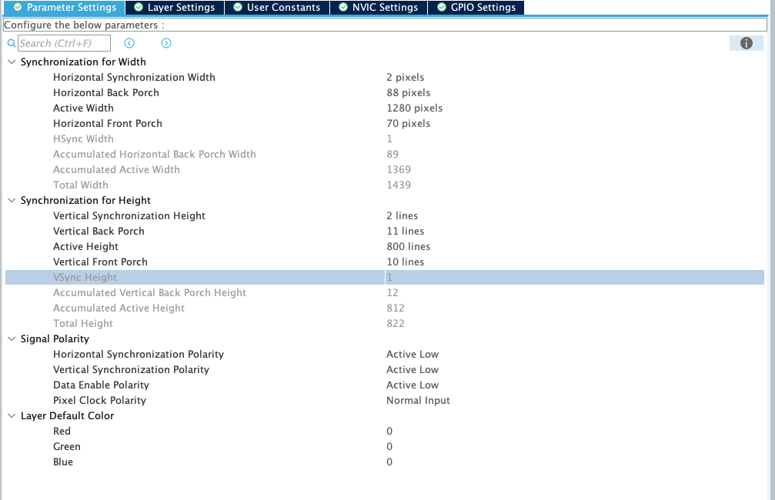Collapse the Layer Default Color section

pyautogui.click(x=11, y=415)
